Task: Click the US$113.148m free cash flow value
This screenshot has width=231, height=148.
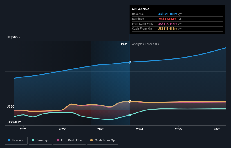Action: click(x=167, y=24)
